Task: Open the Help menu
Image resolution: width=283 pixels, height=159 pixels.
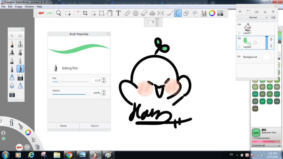Action: pos(39,7)
